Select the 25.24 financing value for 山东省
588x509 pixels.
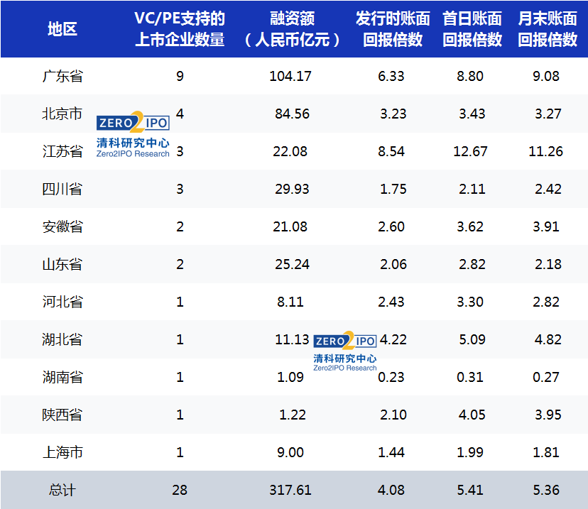[x=292, y=264]
